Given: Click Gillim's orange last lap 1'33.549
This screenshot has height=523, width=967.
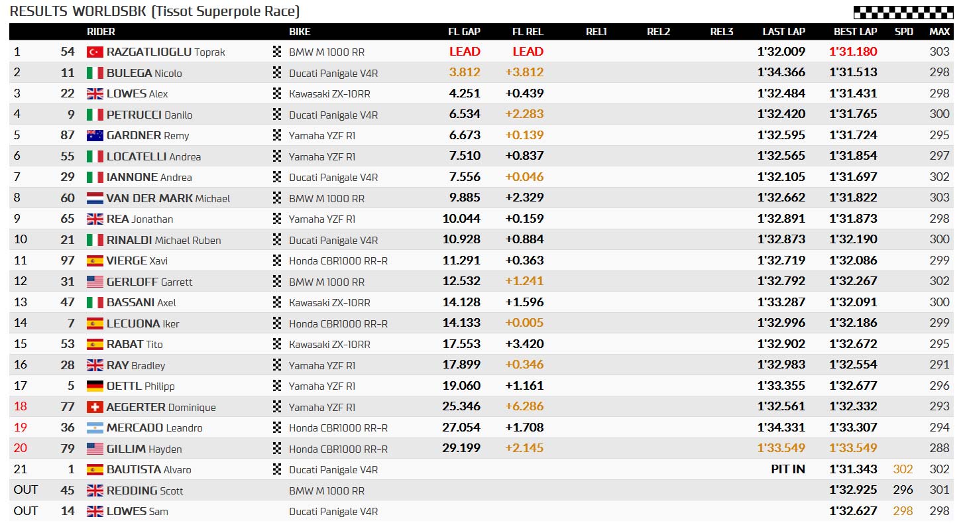Looking at the screenshot, I should [781, 448].
